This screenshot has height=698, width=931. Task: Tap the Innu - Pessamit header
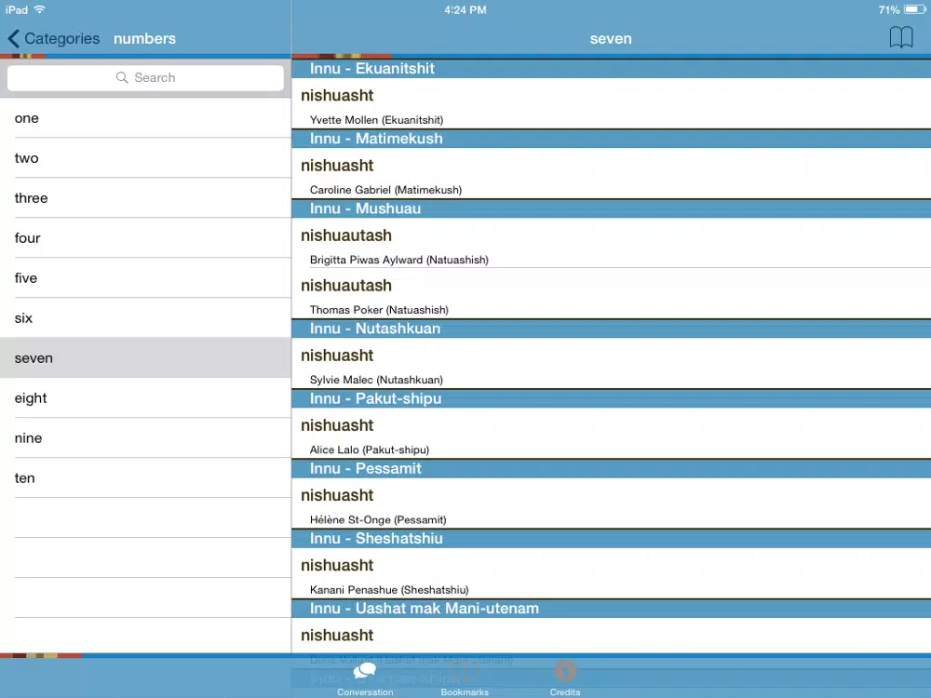pos(611,469)
